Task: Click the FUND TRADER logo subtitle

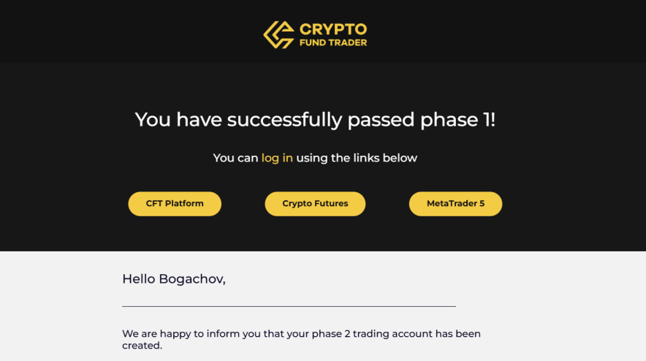Action: [x=332, y=43]
